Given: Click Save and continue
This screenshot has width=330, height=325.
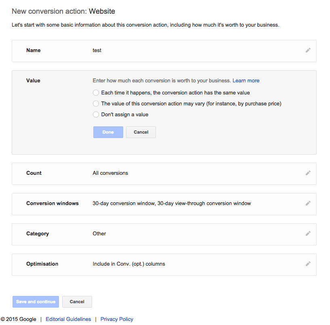Looking at the screenshot, I should coord(36,302).
